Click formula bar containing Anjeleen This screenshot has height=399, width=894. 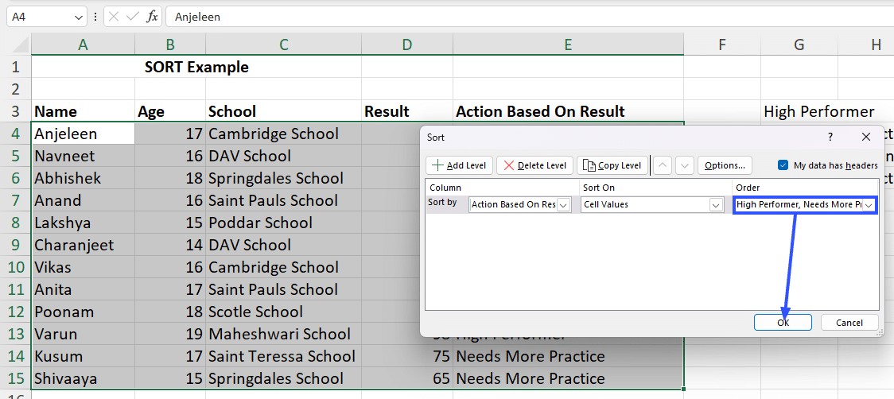(x=530, y=17)
